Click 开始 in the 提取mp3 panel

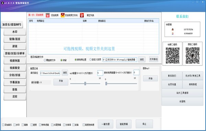(150, 79)
